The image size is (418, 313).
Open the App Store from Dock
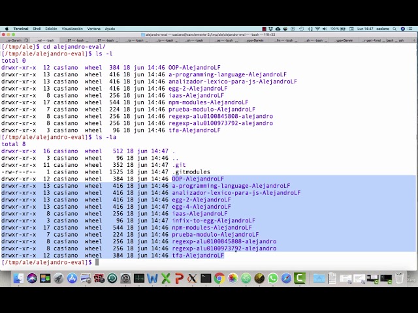click(72, 278)
